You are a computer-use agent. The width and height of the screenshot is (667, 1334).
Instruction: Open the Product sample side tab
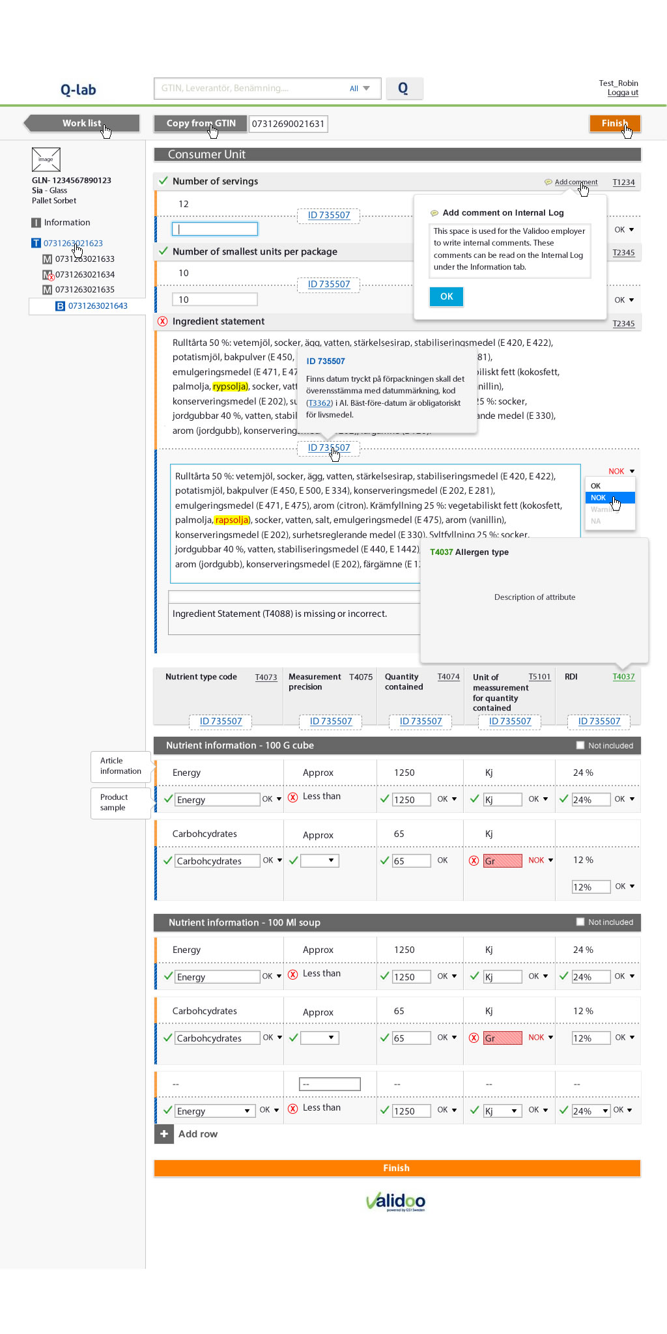point(121,802)
